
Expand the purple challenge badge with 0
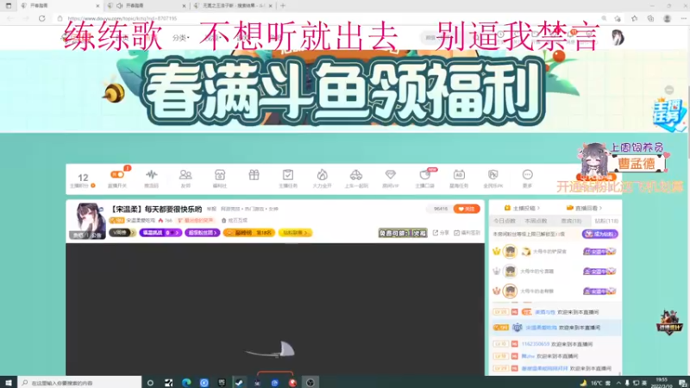click(x=160, y=233)
